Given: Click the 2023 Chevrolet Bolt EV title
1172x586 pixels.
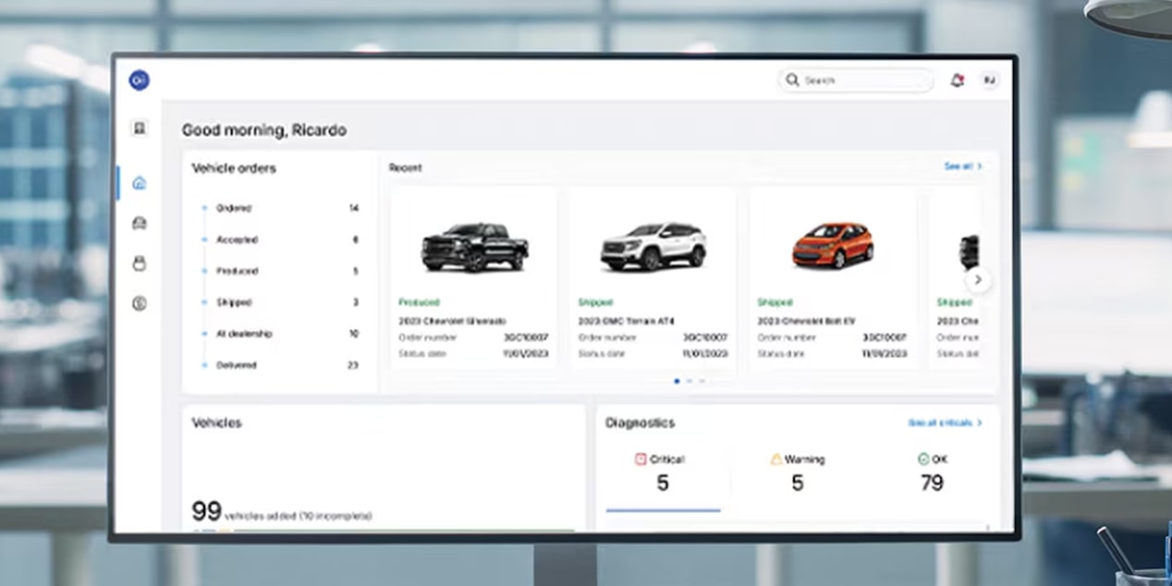Looking at the screenshot, I should click(808, 321).
